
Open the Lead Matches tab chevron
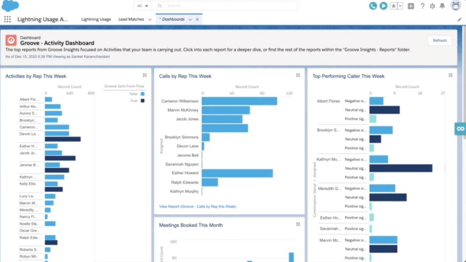(x=150, y=20)
